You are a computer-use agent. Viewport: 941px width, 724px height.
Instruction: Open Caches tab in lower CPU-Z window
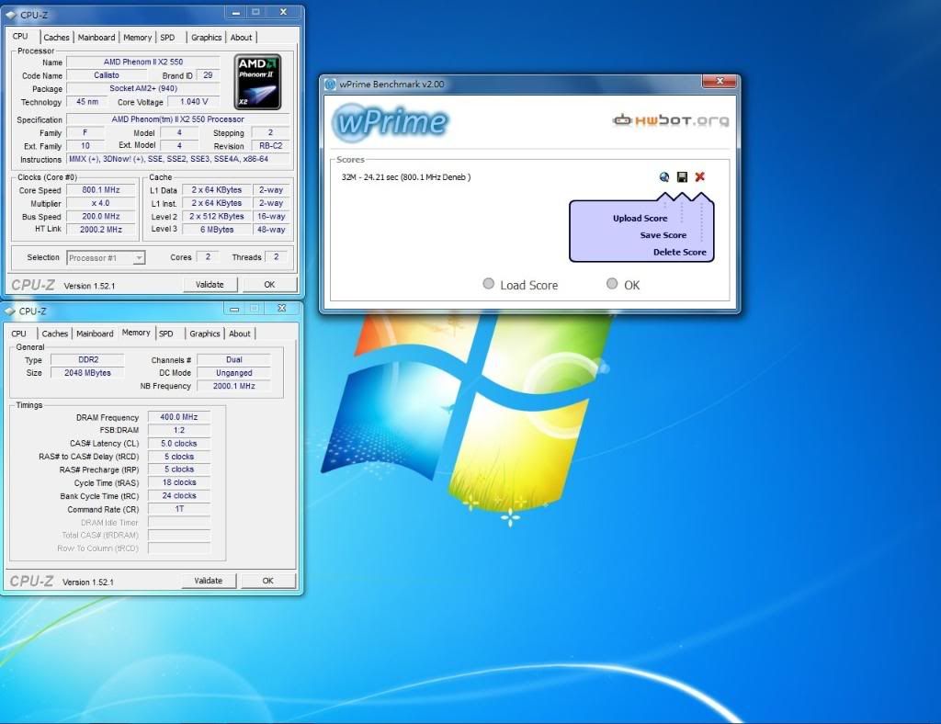(x=54, y=334)
